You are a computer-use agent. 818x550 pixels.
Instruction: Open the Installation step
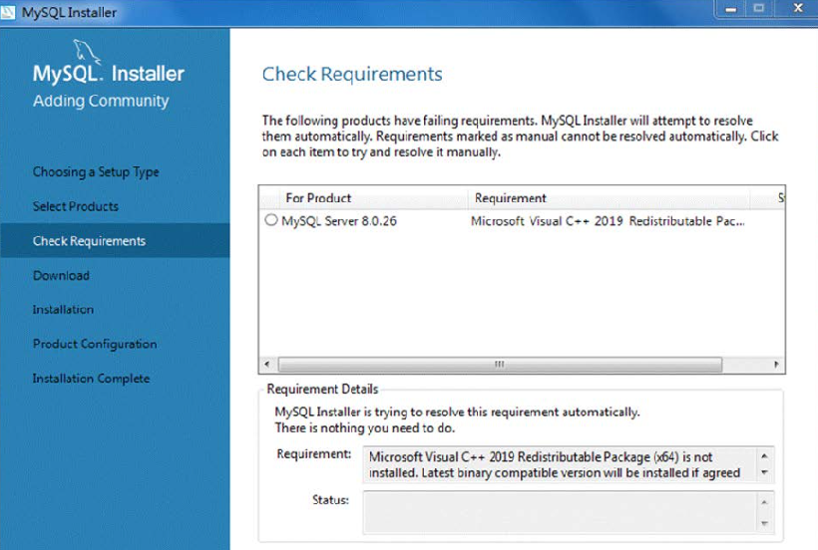(x=63, y=309)
